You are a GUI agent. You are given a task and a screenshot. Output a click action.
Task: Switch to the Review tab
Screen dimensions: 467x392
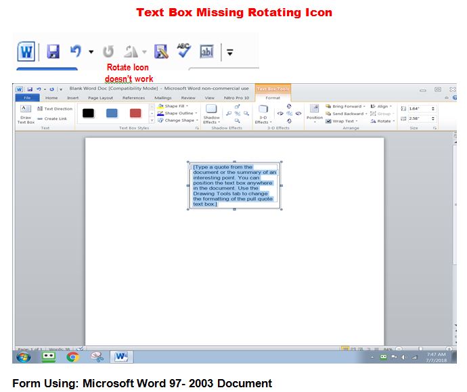188,97
